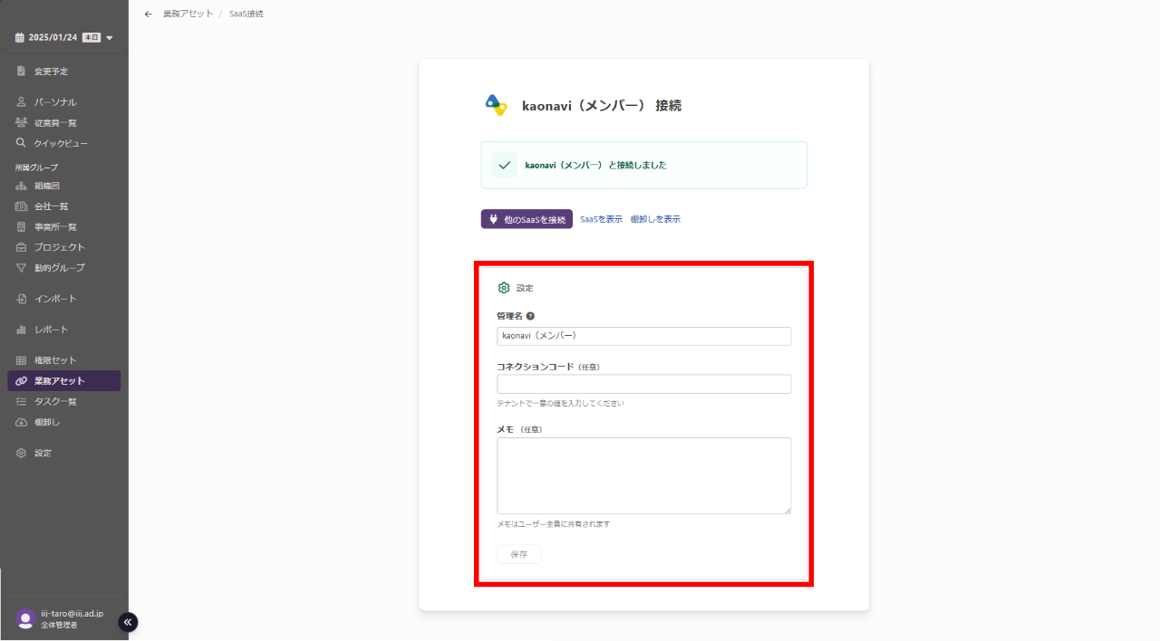1160x641 pixels.
Task: Click the help icon next to 管理名
Action: tap(530, 316)
